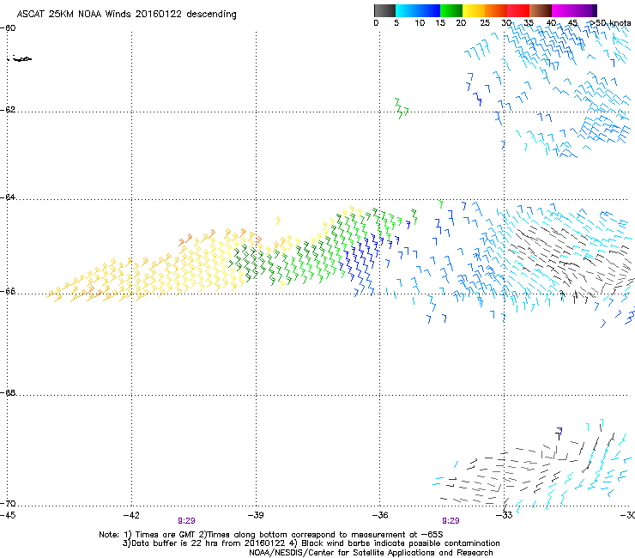Click the '10' label under the color bar
Screen dimensions: 635x558
[x=420, y=22]
